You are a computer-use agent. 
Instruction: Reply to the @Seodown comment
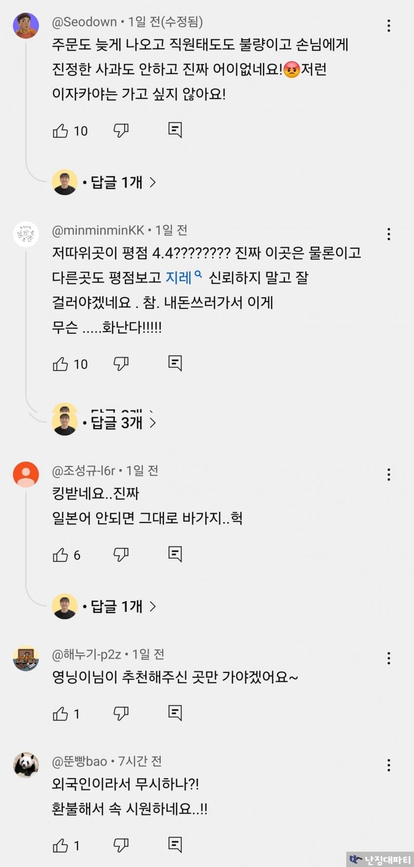[x=175, y=130]
